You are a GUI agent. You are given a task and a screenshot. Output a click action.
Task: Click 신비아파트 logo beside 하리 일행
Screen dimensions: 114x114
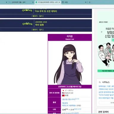[x=27, y=23]
